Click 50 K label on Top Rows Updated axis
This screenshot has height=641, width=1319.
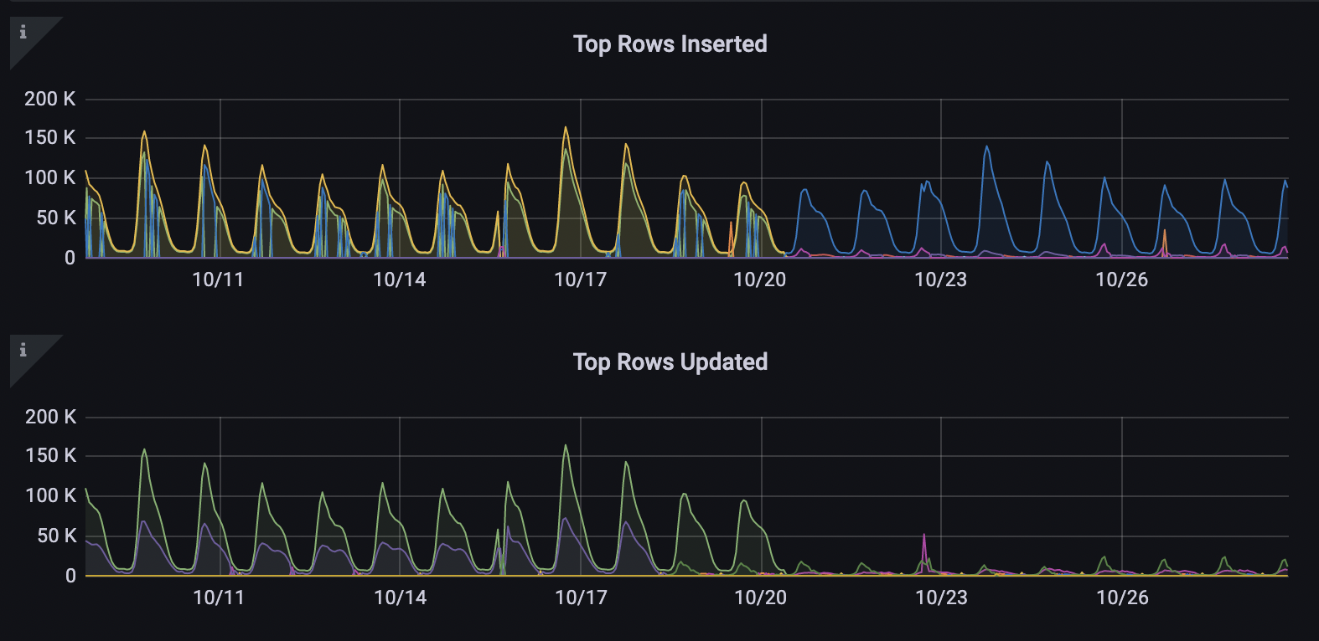tap(56, 536)
